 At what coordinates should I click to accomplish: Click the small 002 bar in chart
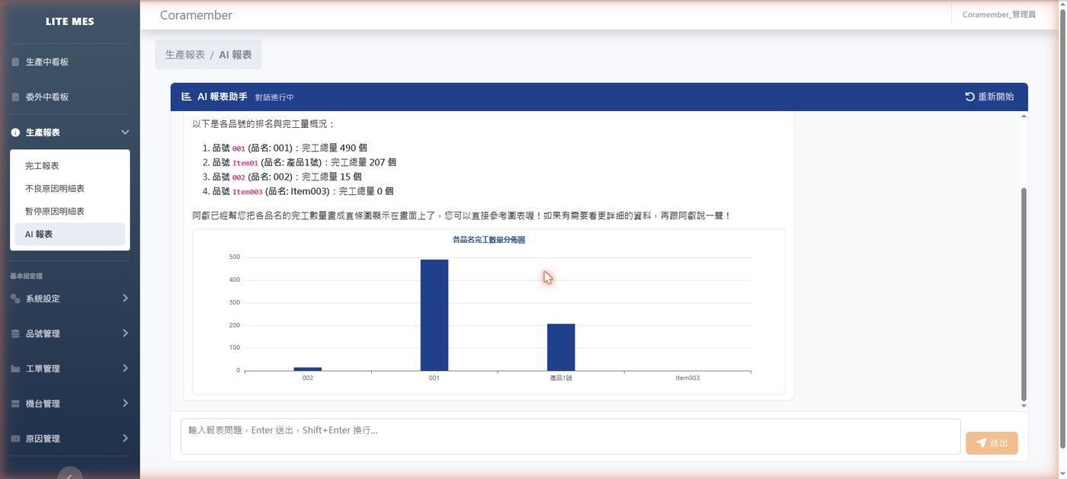[308, 369]
